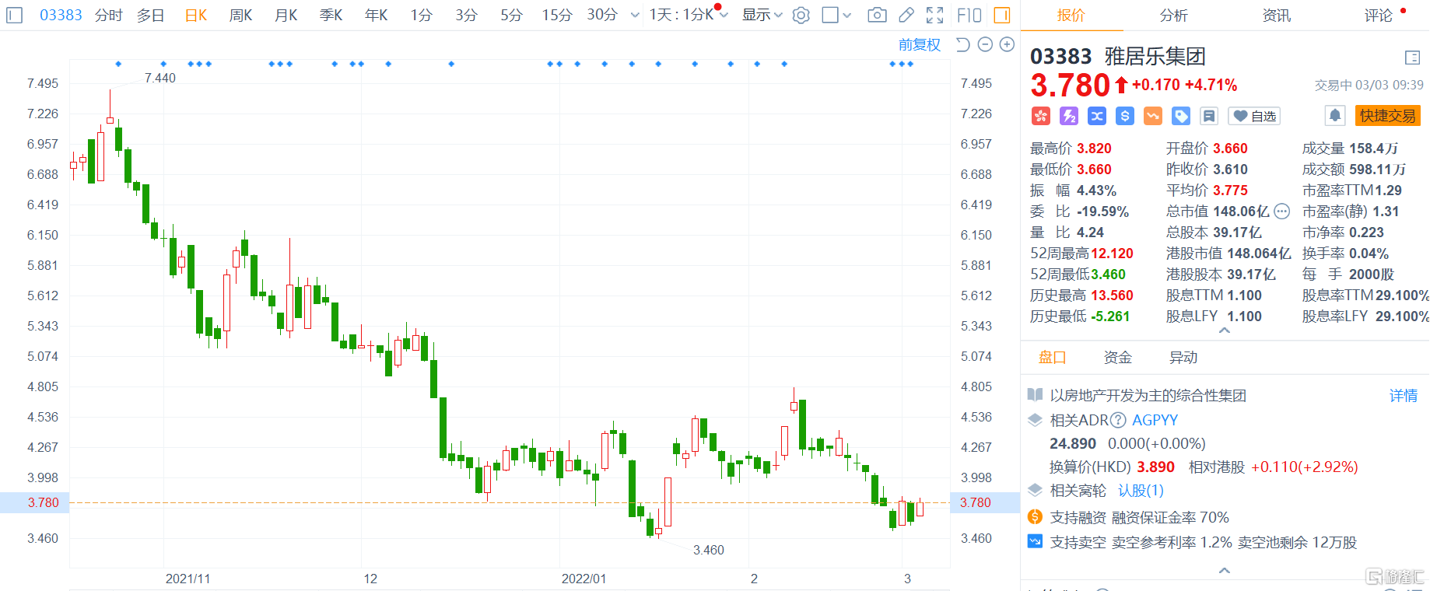Take a chart screenshot with camera icon
Viewport: 1430px width, 591px height.
tap(877, 16)
